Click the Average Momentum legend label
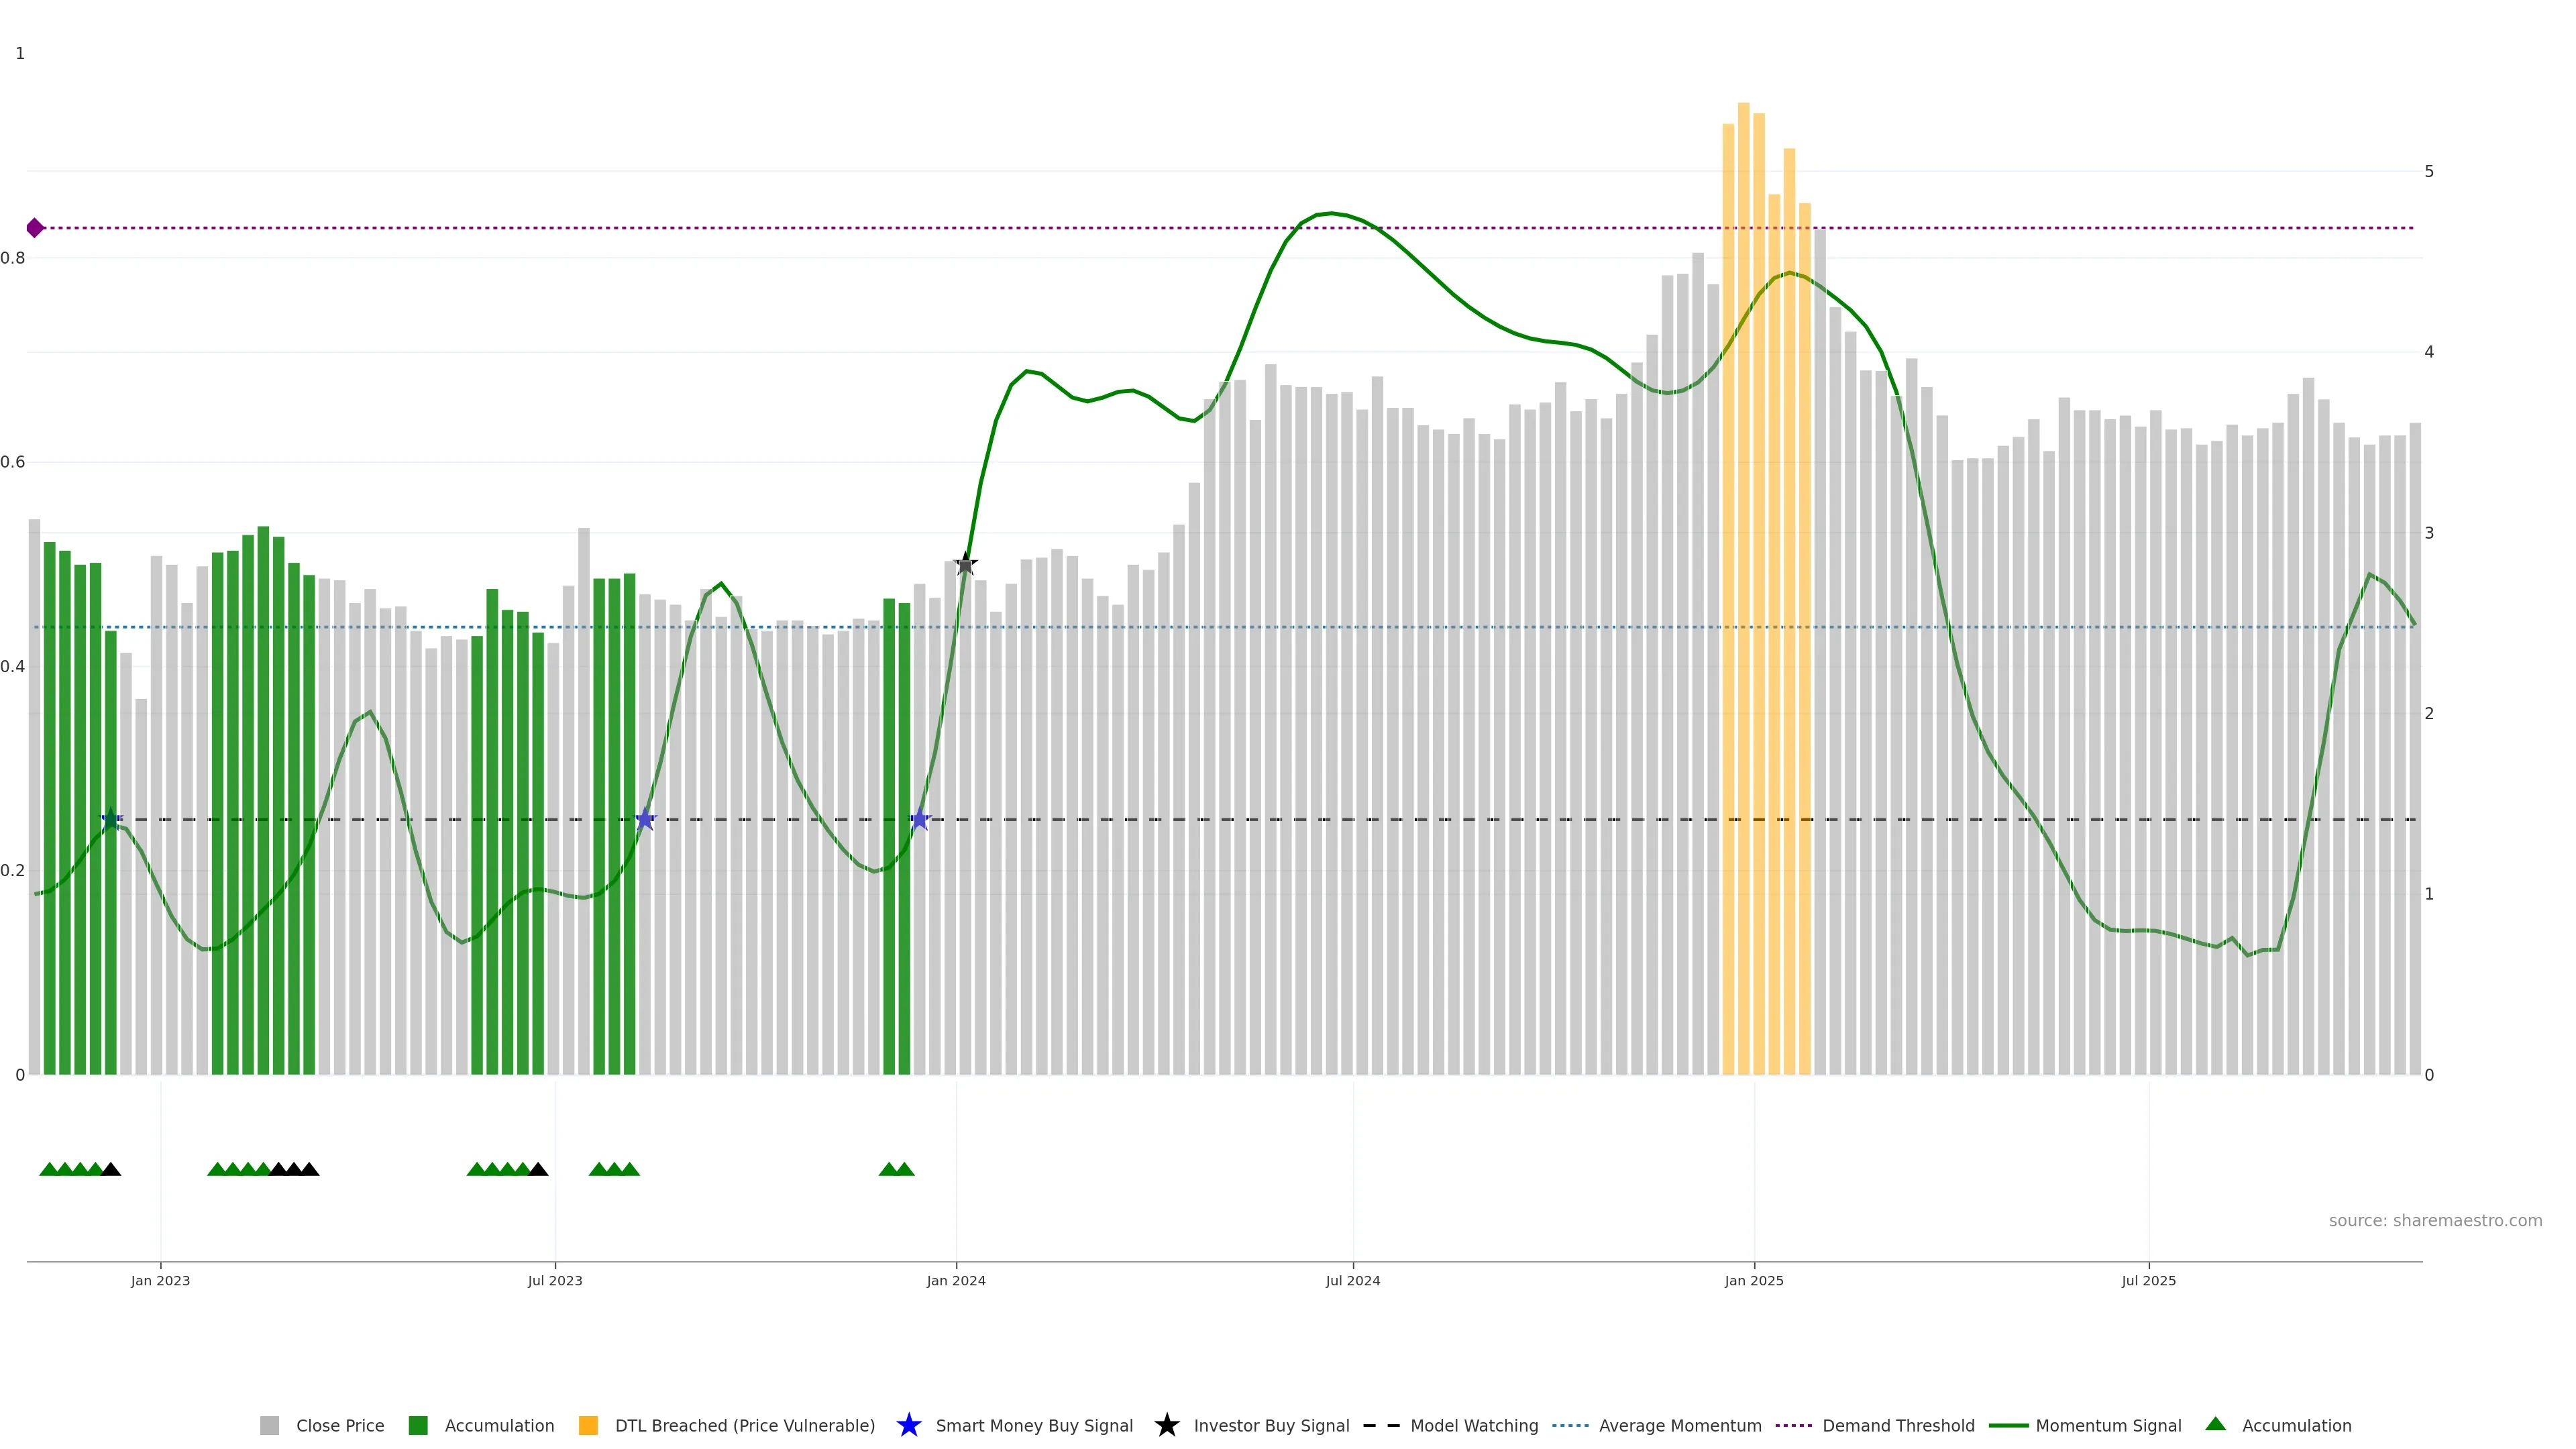 (x=1680, y=1425)
